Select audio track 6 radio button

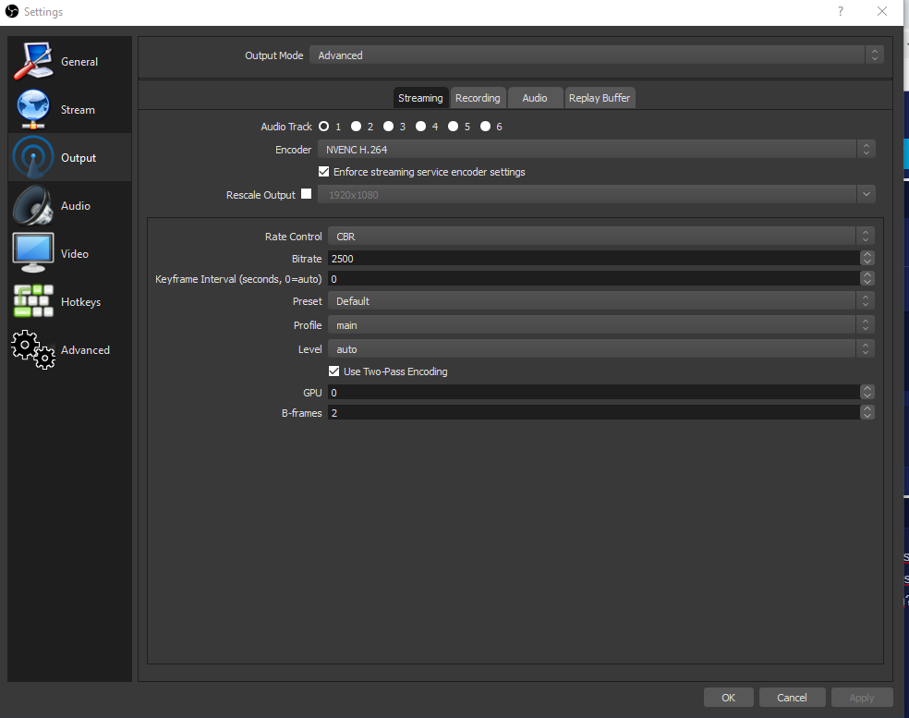[x=485, y=127]
